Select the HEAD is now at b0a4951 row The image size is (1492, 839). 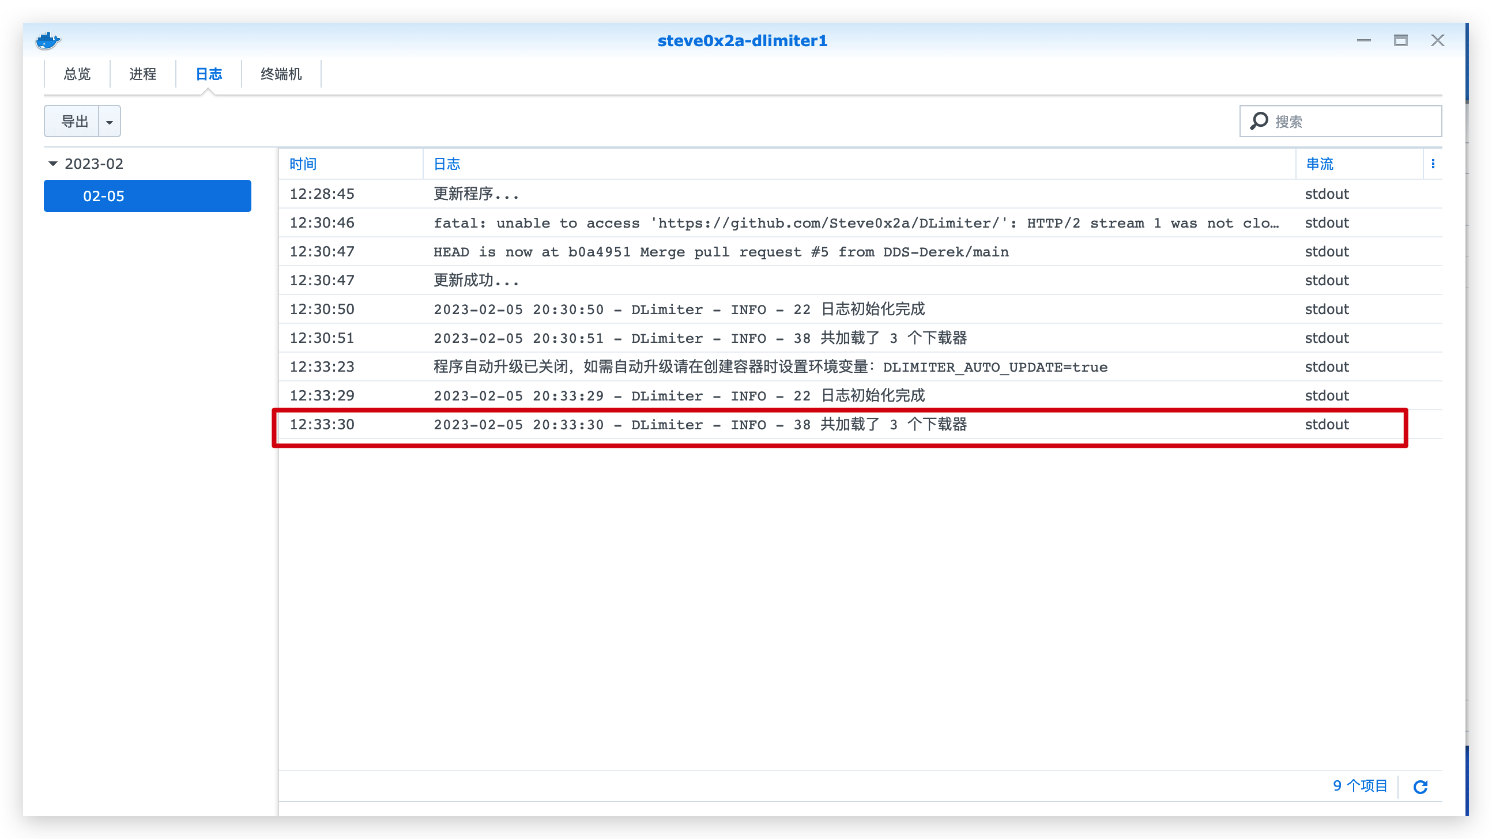(860, 252)
